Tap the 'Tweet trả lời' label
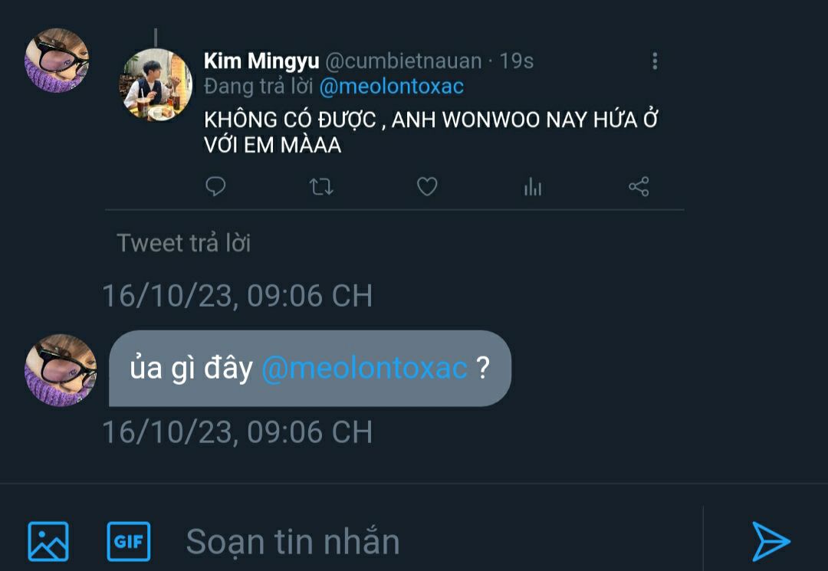Image resolution: width=828 pixels, height=571 pixels. [184, 243]
